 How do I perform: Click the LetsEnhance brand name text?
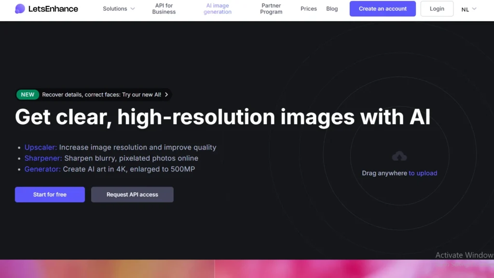[53, 9]
